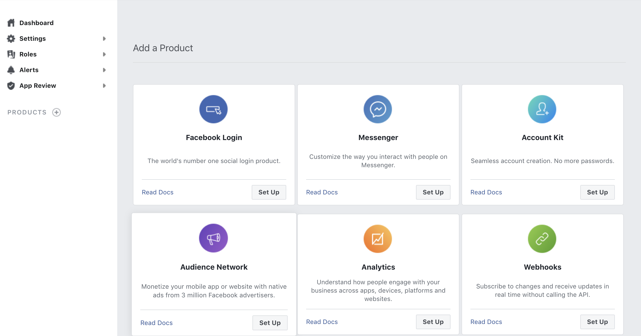The image size is (641, 336).
Task: Click the Analytics card title
Action: point(378,267)
